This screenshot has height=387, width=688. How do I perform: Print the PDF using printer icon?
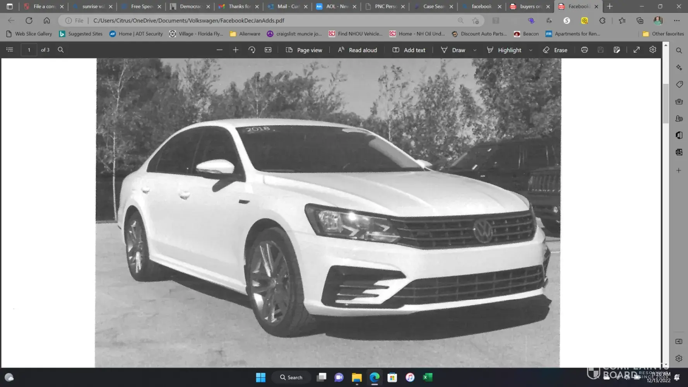coord(584,50)
